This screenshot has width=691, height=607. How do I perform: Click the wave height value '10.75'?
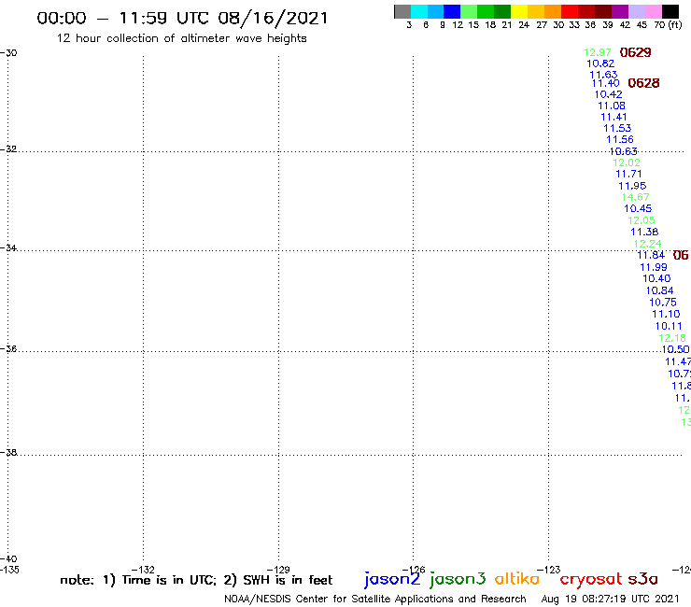point(663,303)
